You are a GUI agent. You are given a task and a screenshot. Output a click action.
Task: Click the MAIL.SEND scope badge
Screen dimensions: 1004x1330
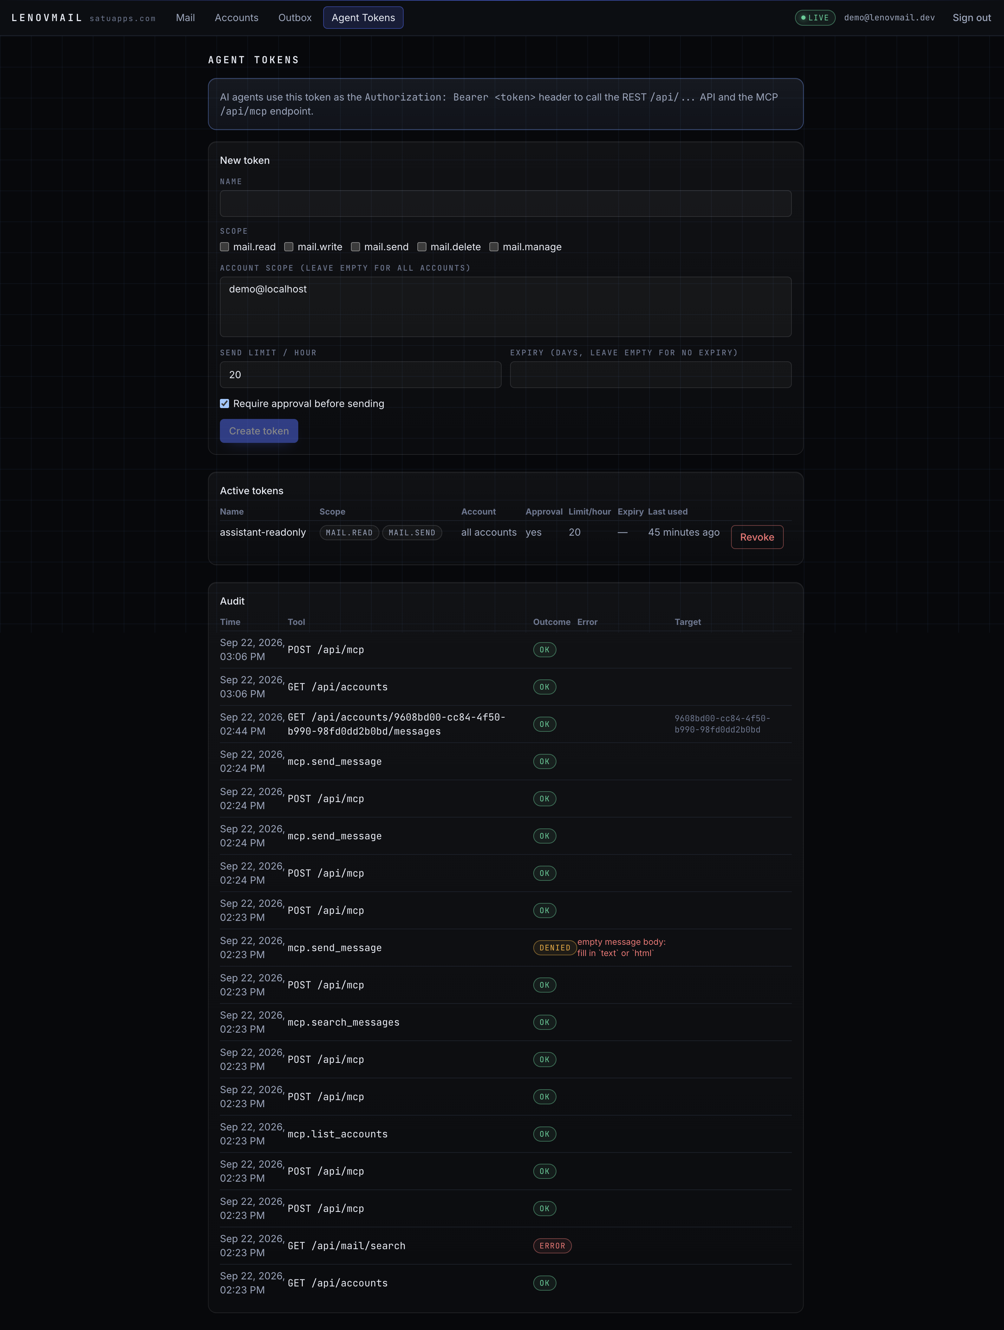(x=412, y=533)
